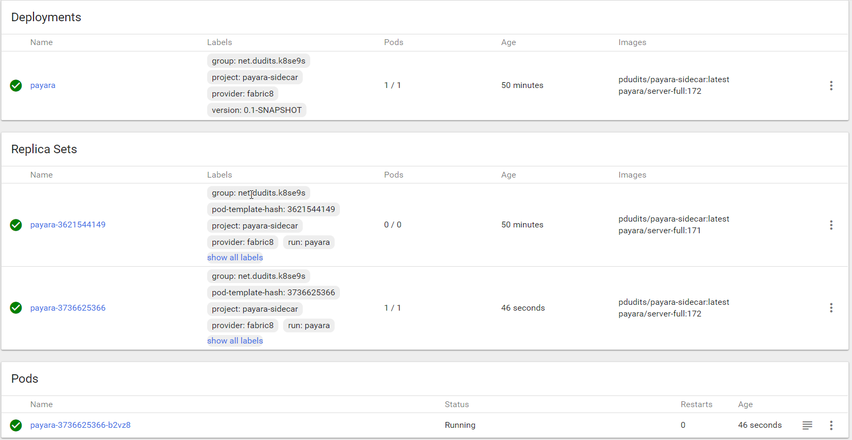Image resolution: width=852 pixels, height=440 pixels.
Task: Open actions menu for payara deployment
Action: pyautogui.click(x=831, y=85)
